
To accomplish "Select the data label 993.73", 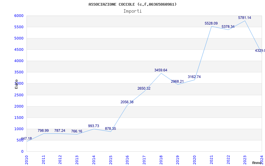I will (93, 126).
